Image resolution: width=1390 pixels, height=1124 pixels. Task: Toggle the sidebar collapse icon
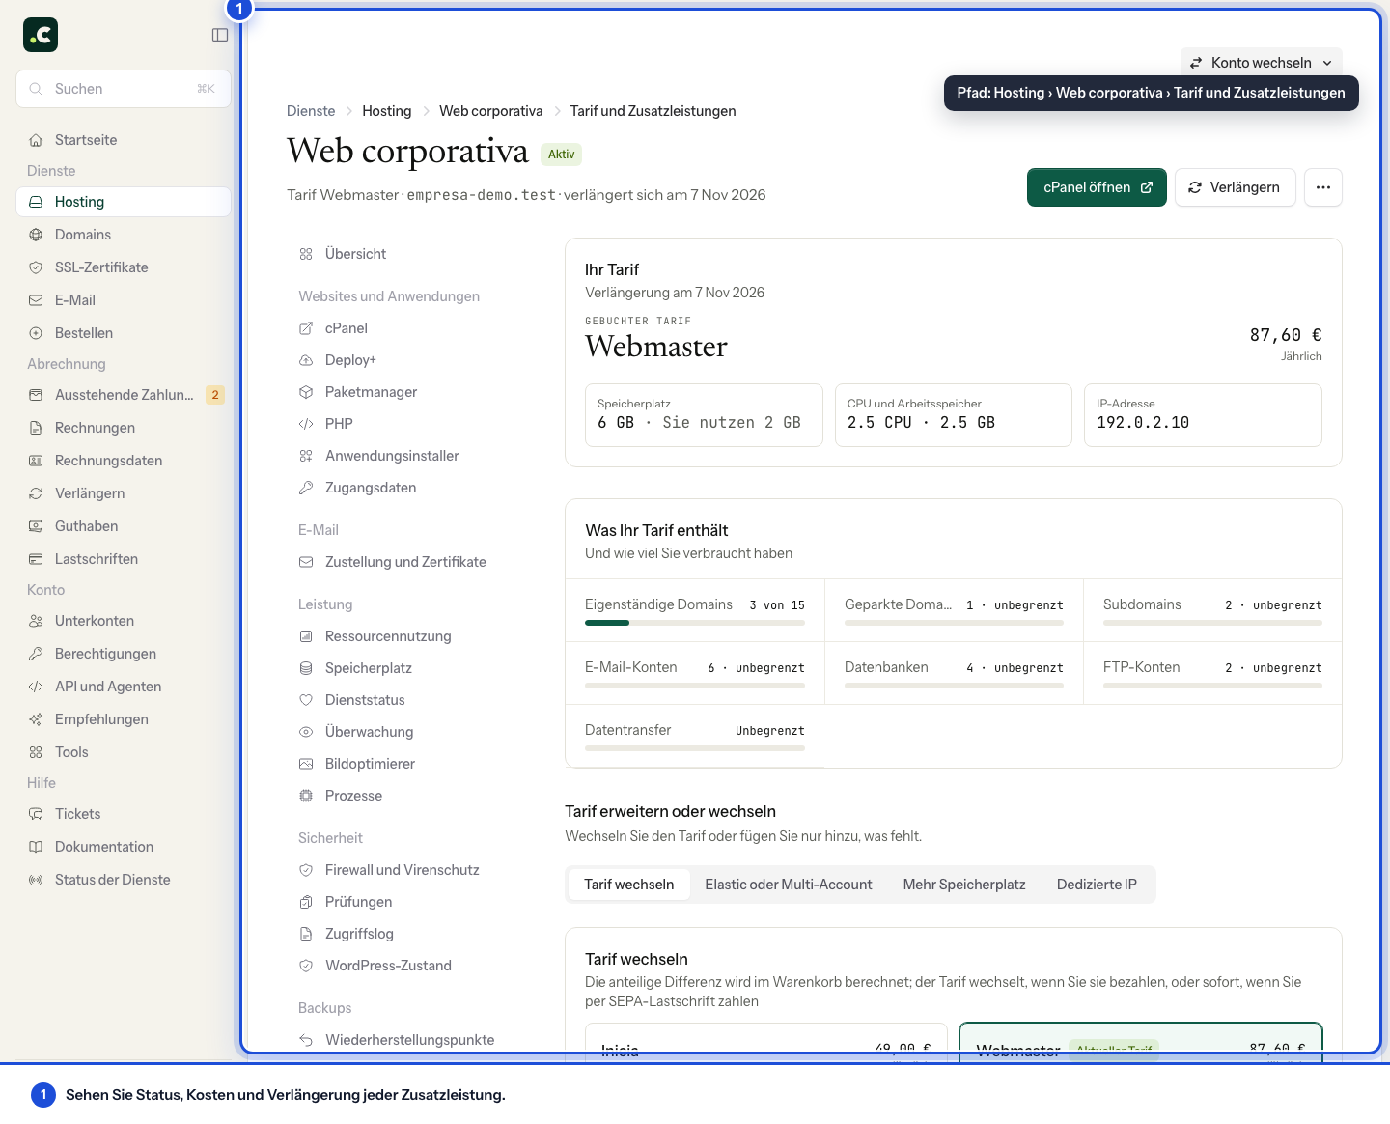coord(220,35)
